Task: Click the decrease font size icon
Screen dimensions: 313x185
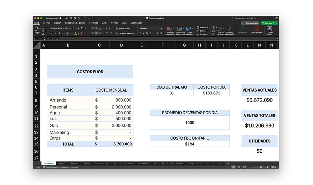Action: click(86, 29)
